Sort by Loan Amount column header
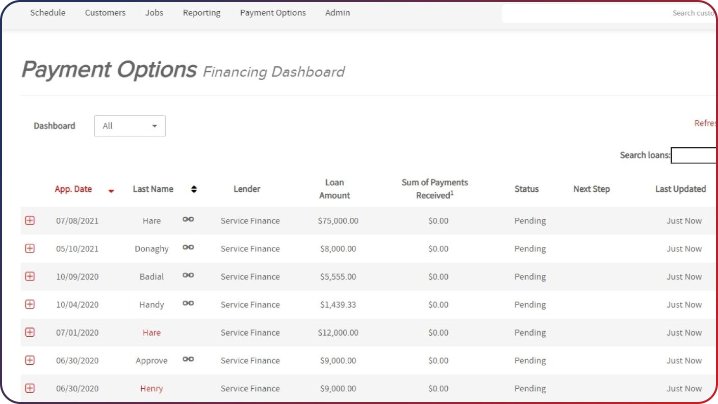The image size is (718, 404). pos(335,189)
